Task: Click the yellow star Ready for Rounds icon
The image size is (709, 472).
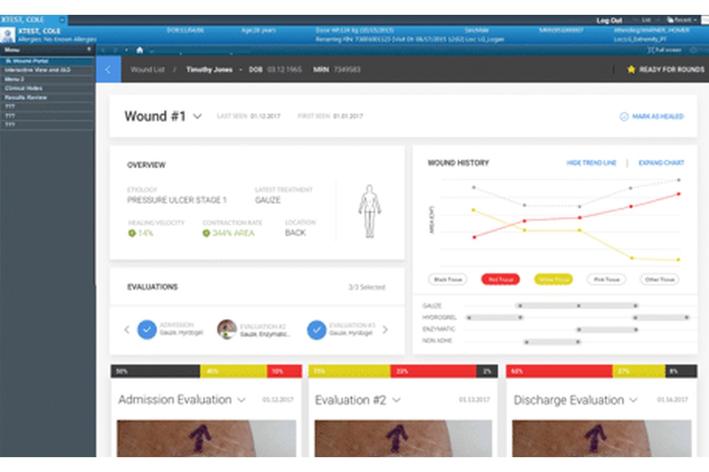Action: [x=631, y=69]
